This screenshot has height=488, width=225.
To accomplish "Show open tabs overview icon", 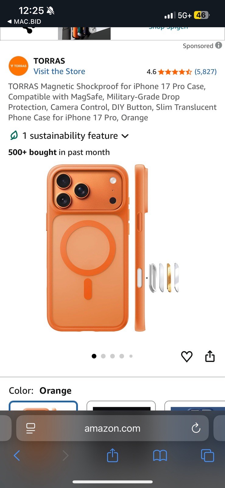I will point(208,456).
